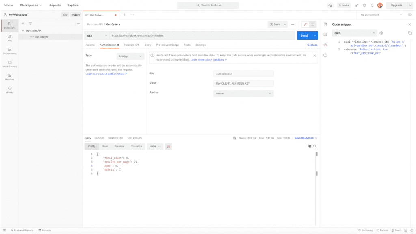Open the Cookies link
The height and width of the screenshot is (234, 416).
coord(312,45)
